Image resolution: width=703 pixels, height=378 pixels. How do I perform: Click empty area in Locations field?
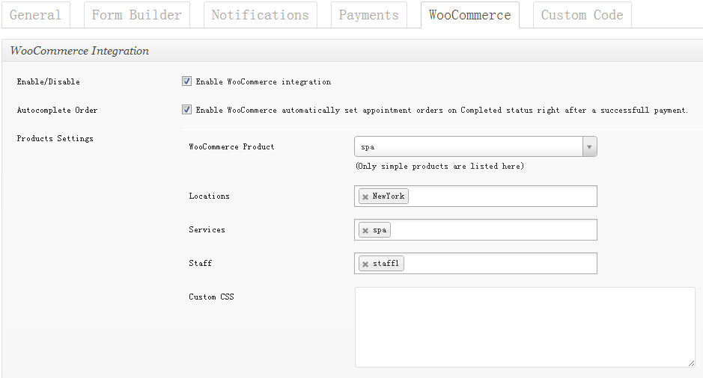coord(502,196)
